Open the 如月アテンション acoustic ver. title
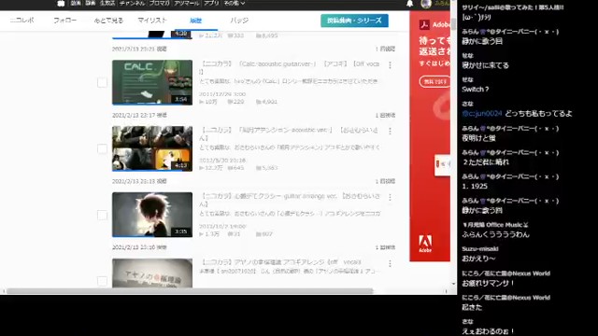The height and width of the screenshot is (336, 598). (289, 133)
